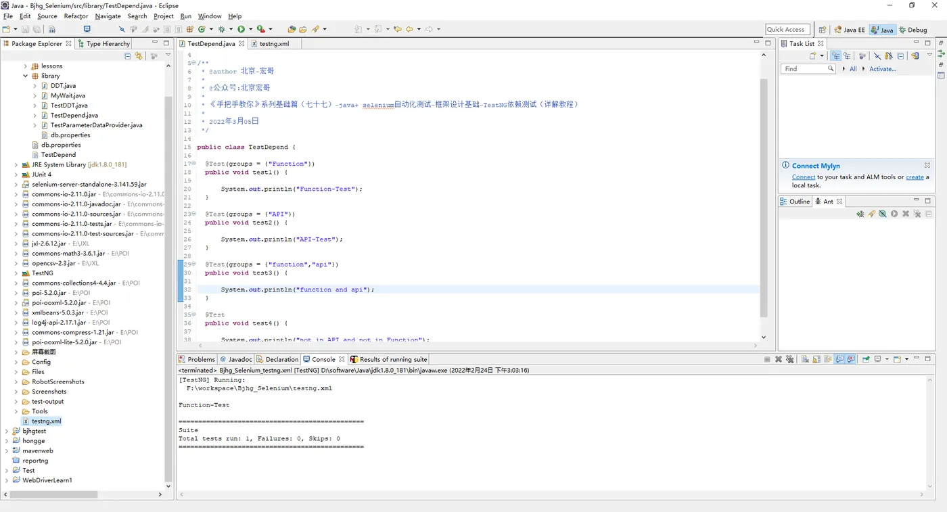
Task: Click the Find field in Task List
Action: click(808, 69)
